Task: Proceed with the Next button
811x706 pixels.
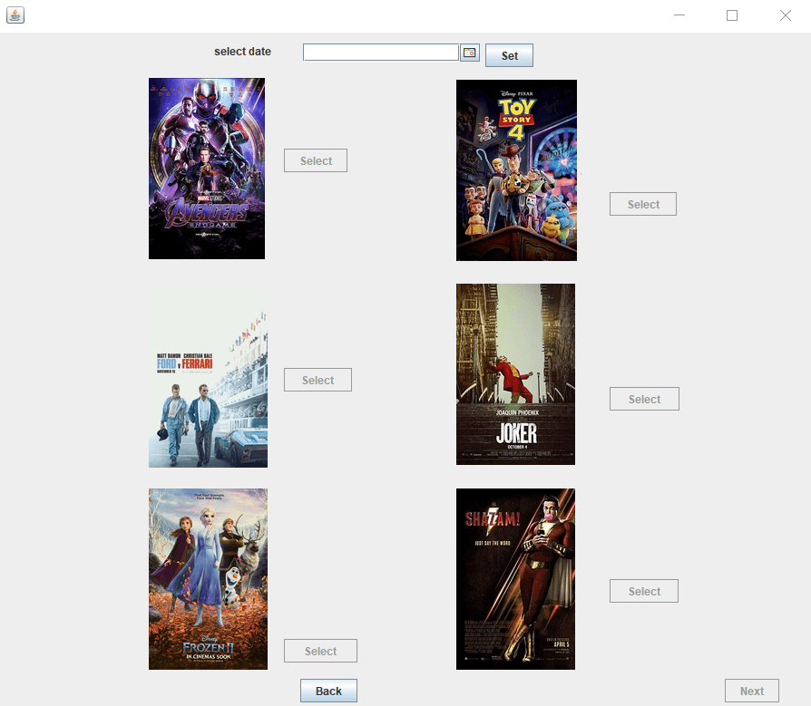Action: click(751, 691)
